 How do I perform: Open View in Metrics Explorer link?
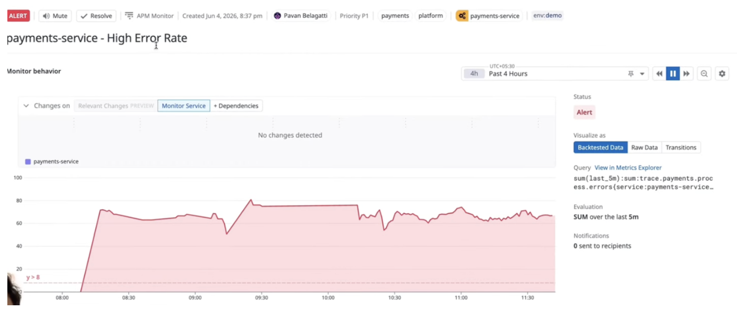(x=628, y=168)
